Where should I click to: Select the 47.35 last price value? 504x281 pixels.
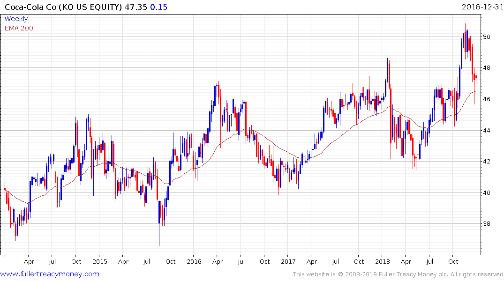(136, 7)
